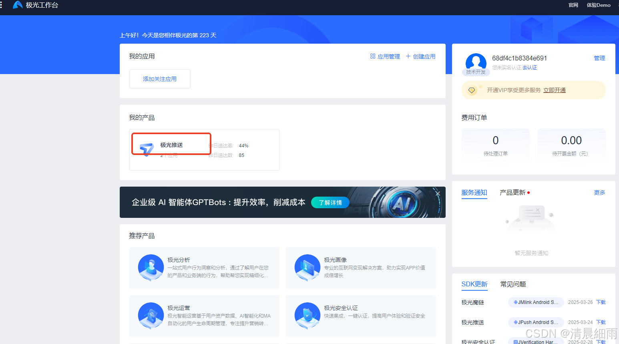
Task: Switch to the SDK更新 tab
Action: coord(474,284)
